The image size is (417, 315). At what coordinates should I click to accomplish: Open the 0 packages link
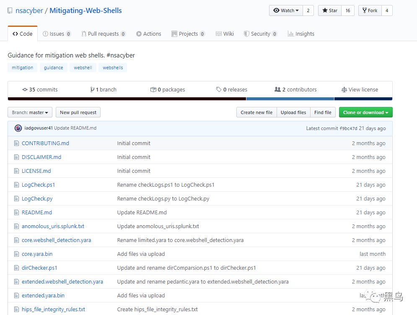168,89
